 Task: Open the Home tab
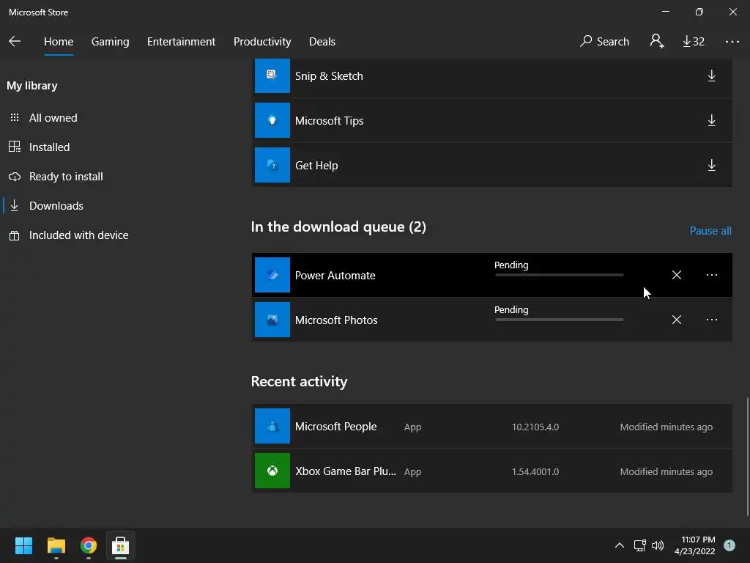[x=59, y=42]
